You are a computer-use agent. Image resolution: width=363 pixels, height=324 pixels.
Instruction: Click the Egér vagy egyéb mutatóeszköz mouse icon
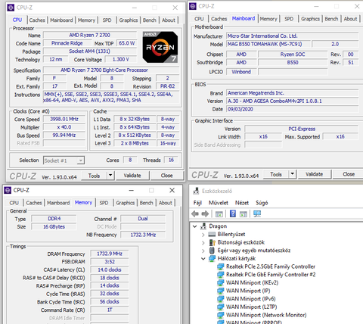coord(212,251)
